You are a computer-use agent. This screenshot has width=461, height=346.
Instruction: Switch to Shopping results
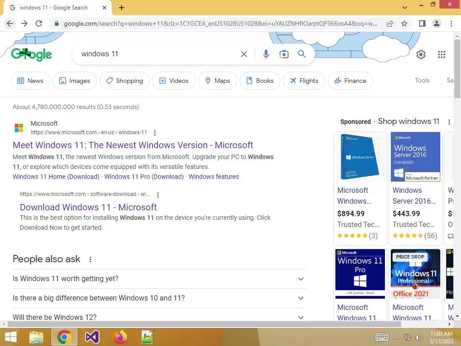coord(125,81)
